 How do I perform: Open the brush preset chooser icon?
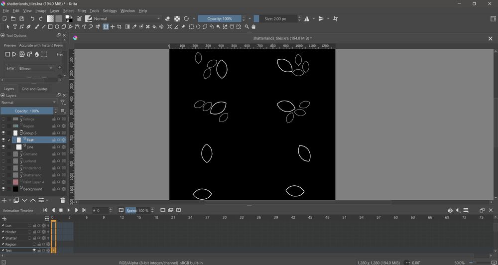(x=89, y=19)
